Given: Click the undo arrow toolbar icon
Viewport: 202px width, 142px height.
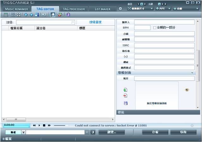Looking at the screenshot, I should pyautogui.click(x=44, y=15).
